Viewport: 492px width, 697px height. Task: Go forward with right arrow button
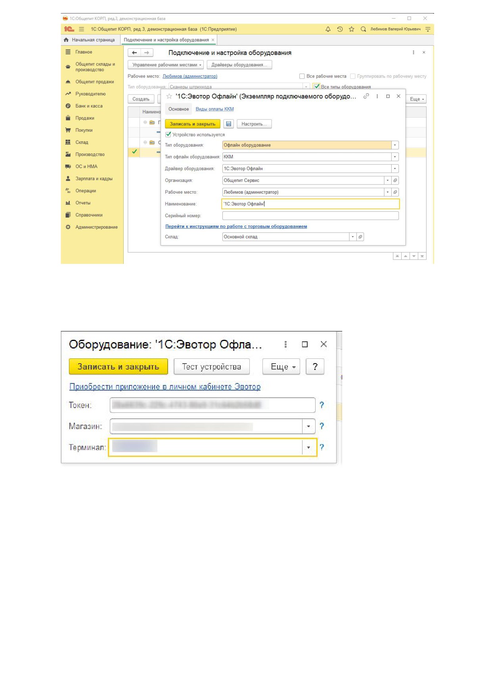click(x=147, y=52)
